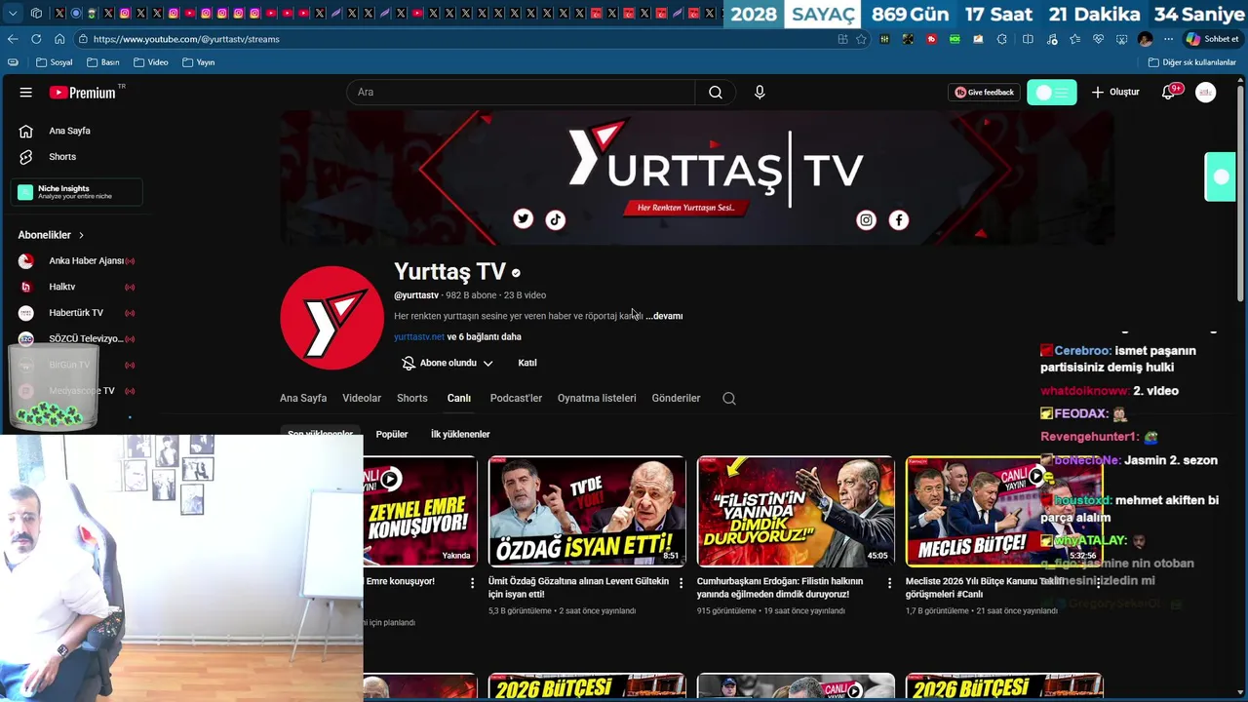Viewport: 1248px width, 702px height.
Task: Open the YouTube account avatar menu
Action: (x=1206, y=93)
